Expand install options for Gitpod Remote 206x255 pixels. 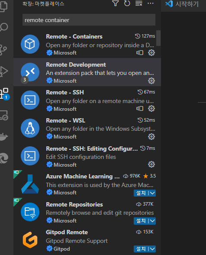click(x=152, y=249)
